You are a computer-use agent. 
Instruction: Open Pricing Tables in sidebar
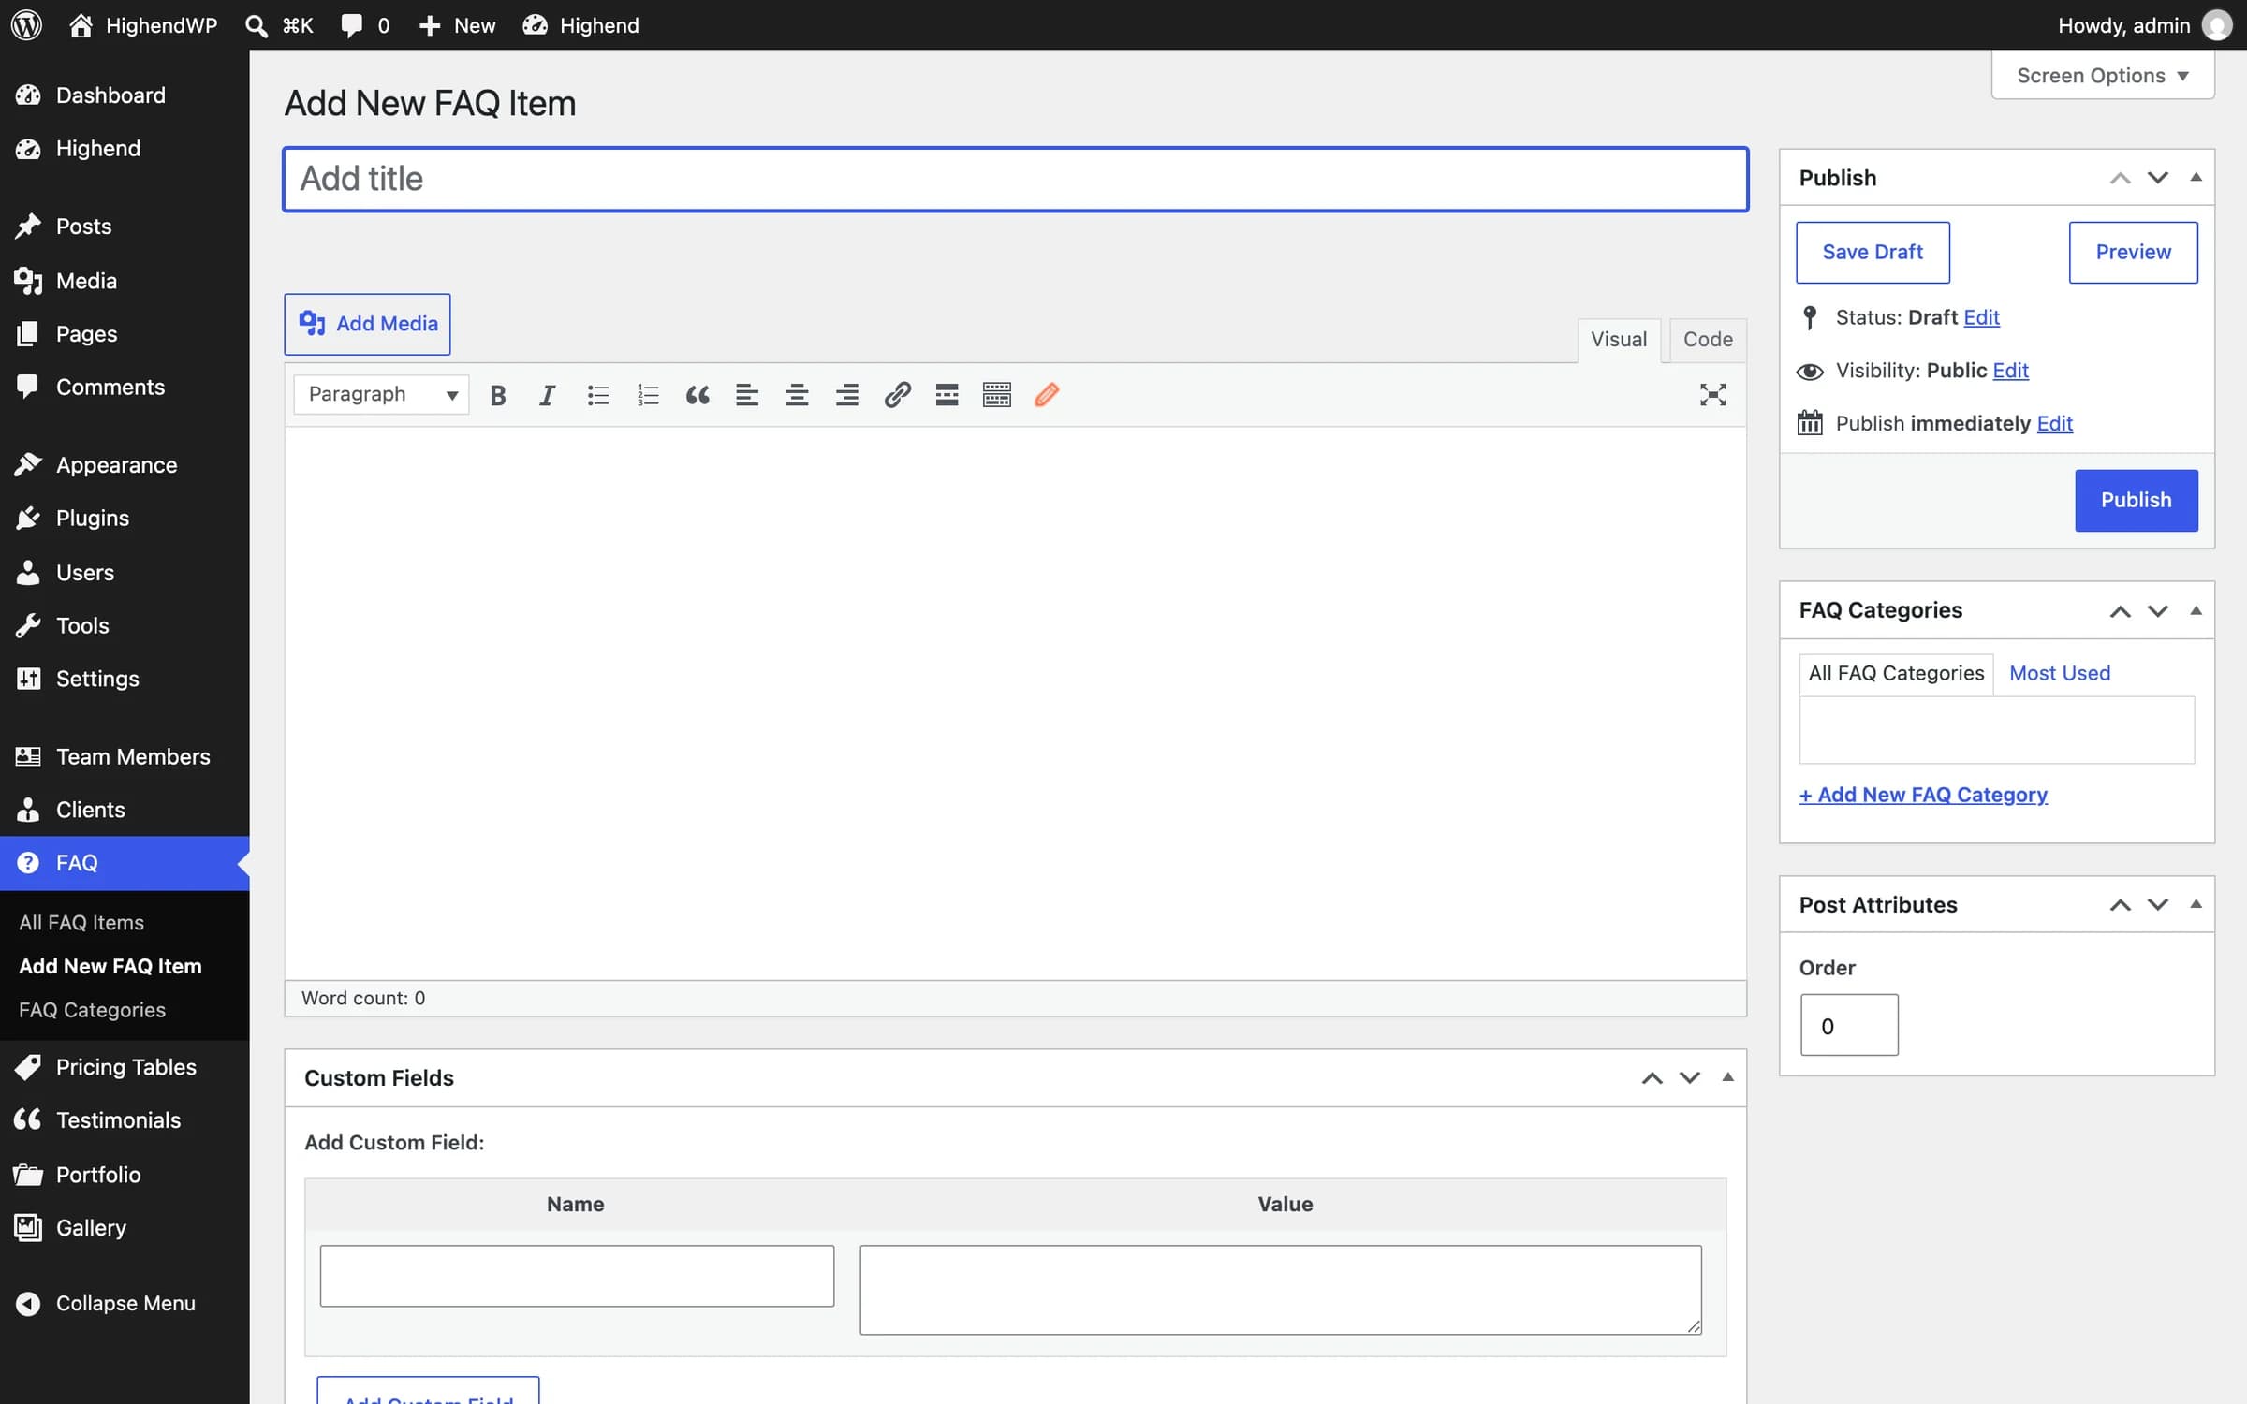coord(125,1067)
